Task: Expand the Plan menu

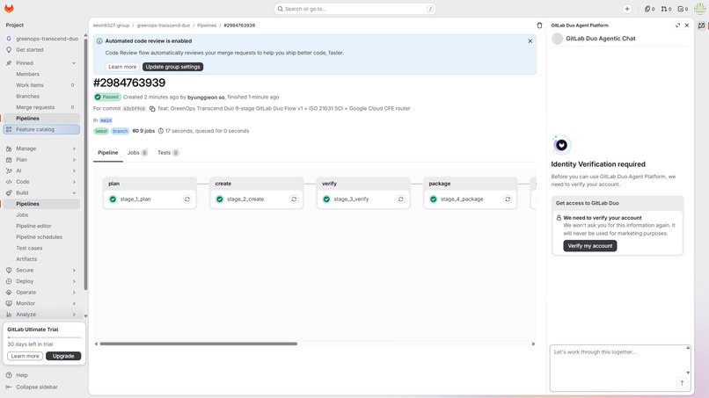Action: click(x=40, y=160)
